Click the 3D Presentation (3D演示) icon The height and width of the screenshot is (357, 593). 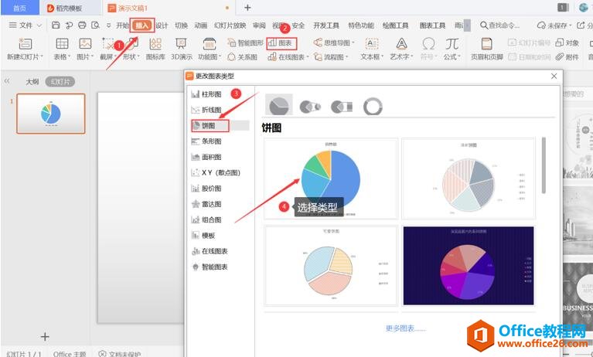click(x=181, y=44)
